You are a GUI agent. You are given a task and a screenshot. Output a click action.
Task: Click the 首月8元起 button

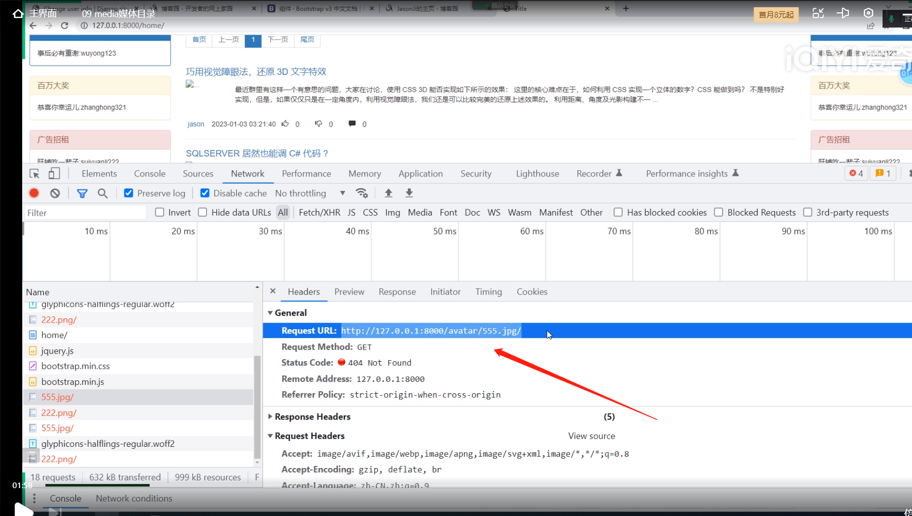tap(776, 15)
